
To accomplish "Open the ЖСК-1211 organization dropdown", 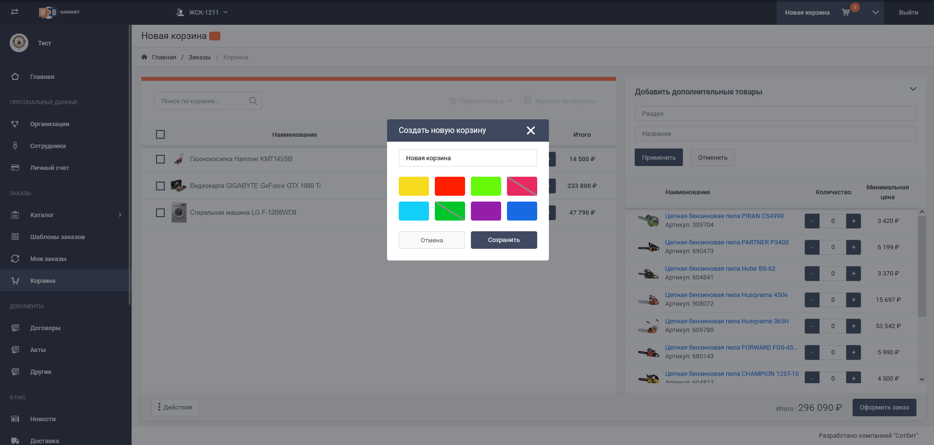I will point(202,12).
